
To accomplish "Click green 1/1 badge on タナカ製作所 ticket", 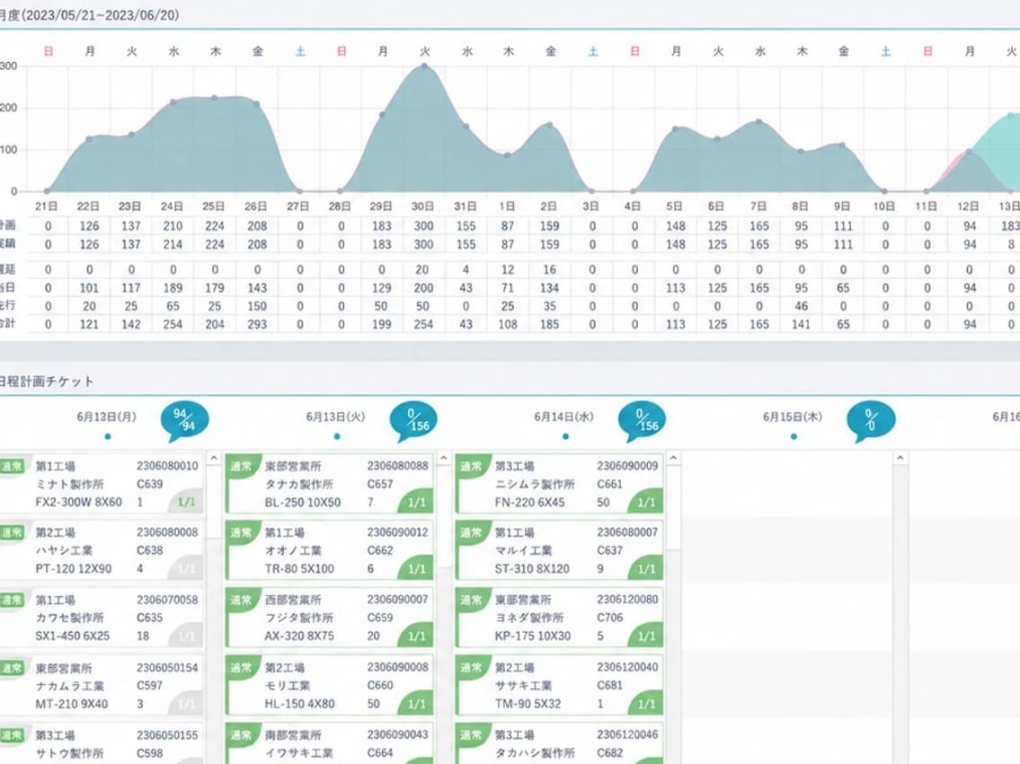I will [x=416, y=502].
